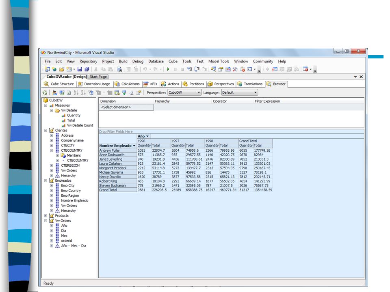The height and width of the screenshot is (292, 390).
Task: Click the Save All icon
Action: [87, 69]
